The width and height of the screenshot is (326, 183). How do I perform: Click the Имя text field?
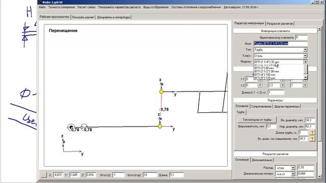[281, 44]
